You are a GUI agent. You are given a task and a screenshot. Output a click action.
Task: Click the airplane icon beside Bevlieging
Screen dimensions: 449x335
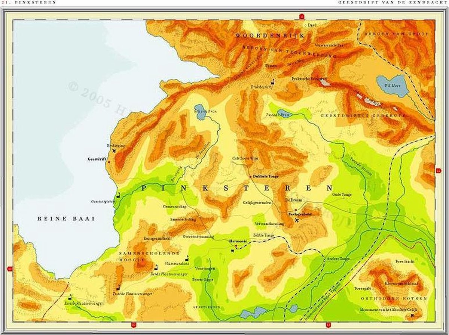(114, 151)
